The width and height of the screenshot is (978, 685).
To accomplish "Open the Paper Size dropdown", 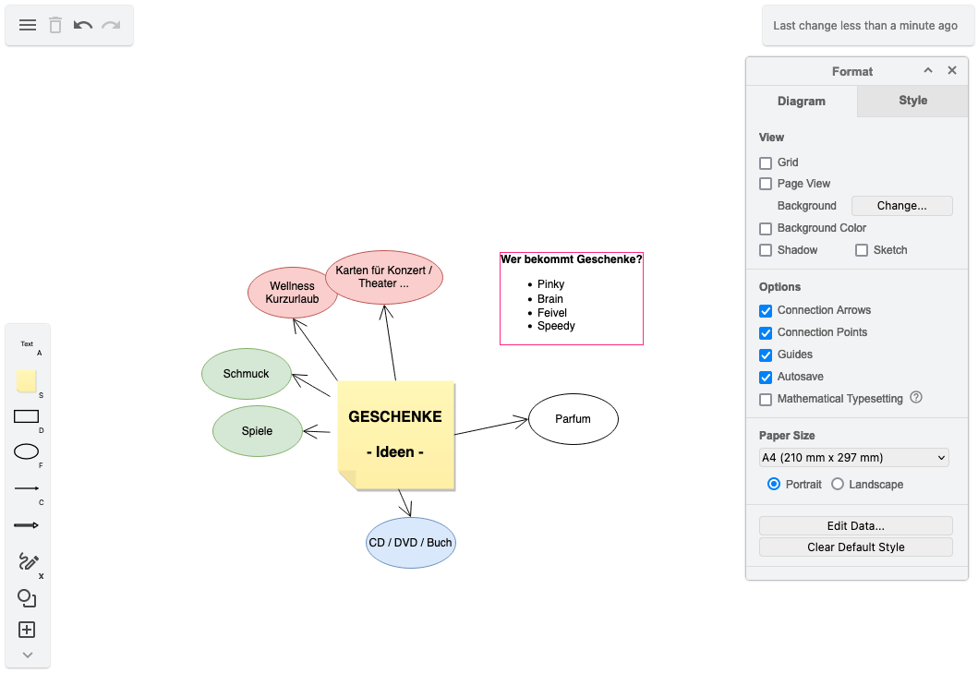I will [853, 457].
